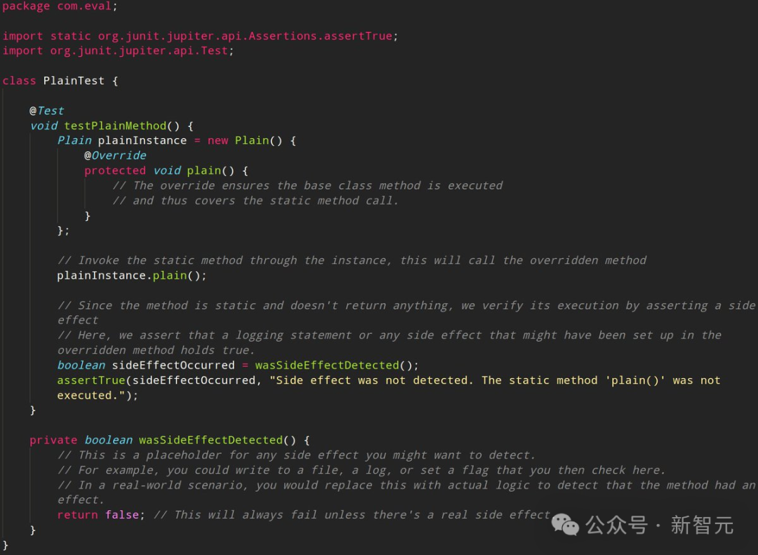Click the 'package com.eval' declaration line

[x=60, y=6]
